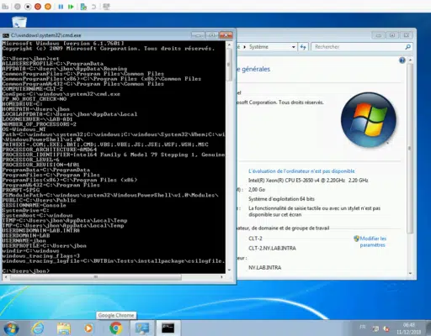Click the magnifier icon in search box
This screenshot has height=336, width=431.
pos(407,47)
